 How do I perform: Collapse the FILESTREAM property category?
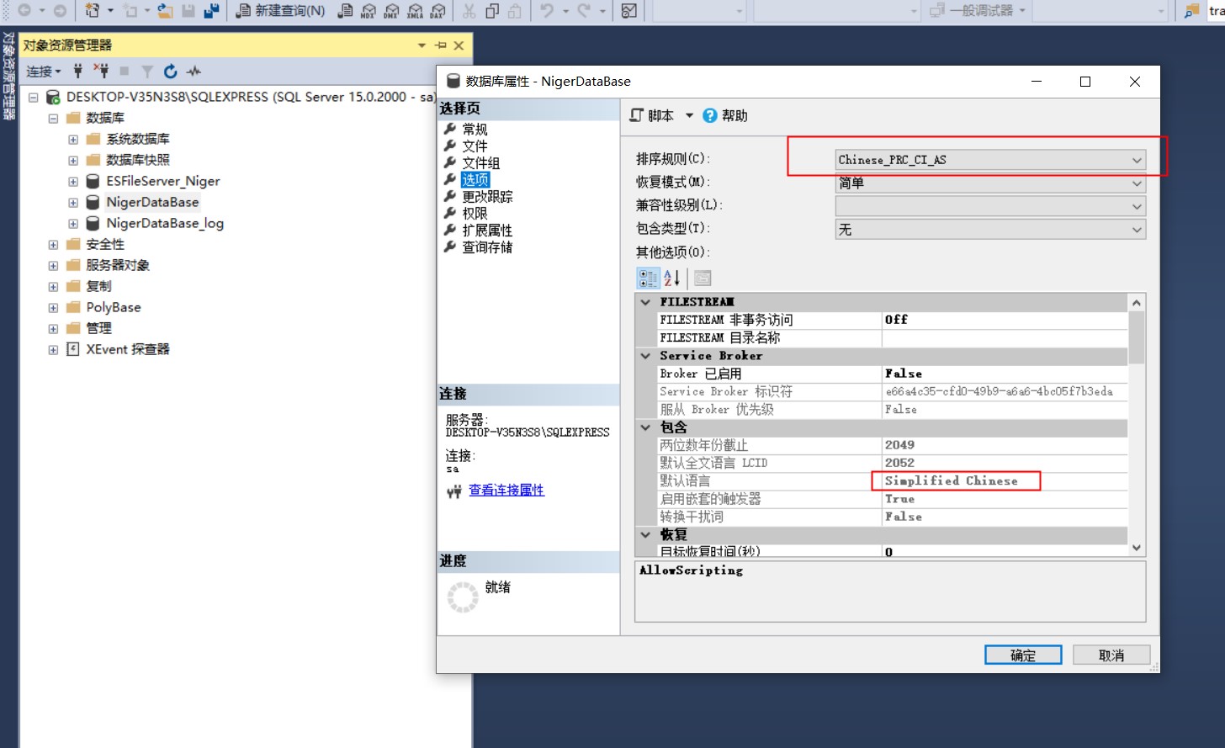coord(645,302)
